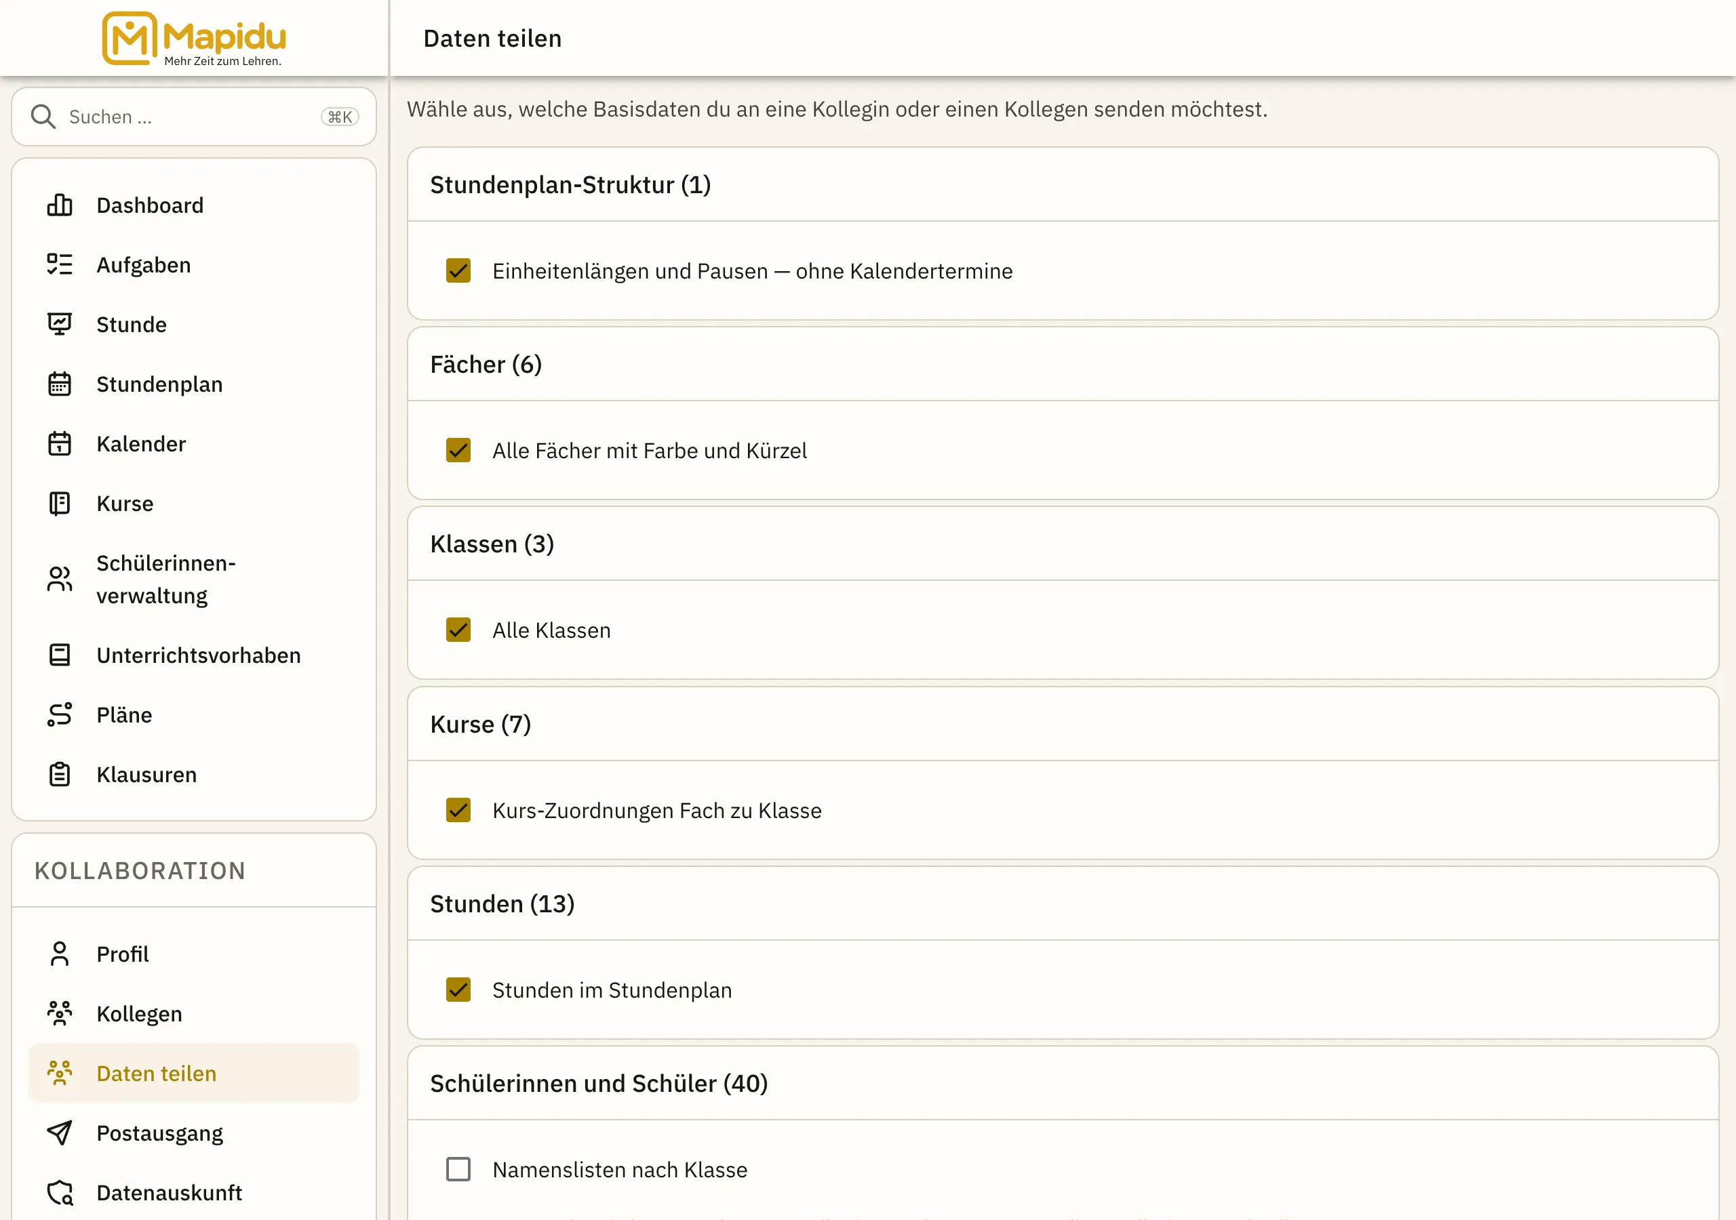
Task: Go to Dashboard menu item
Action: pos(193,205)
